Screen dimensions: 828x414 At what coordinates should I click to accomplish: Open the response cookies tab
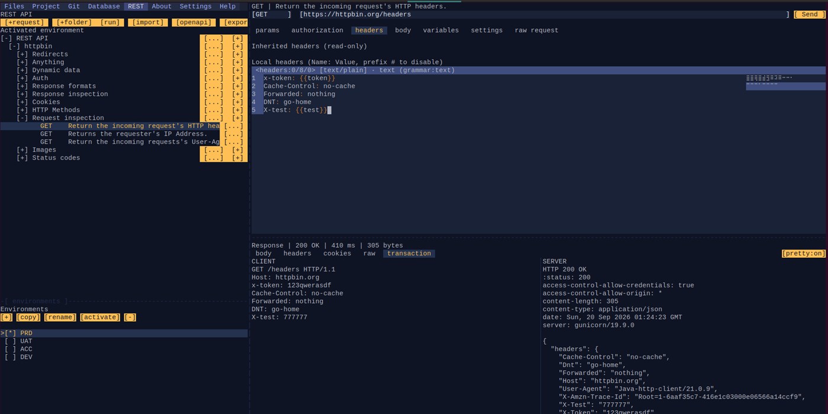click(x=337, y=254)
